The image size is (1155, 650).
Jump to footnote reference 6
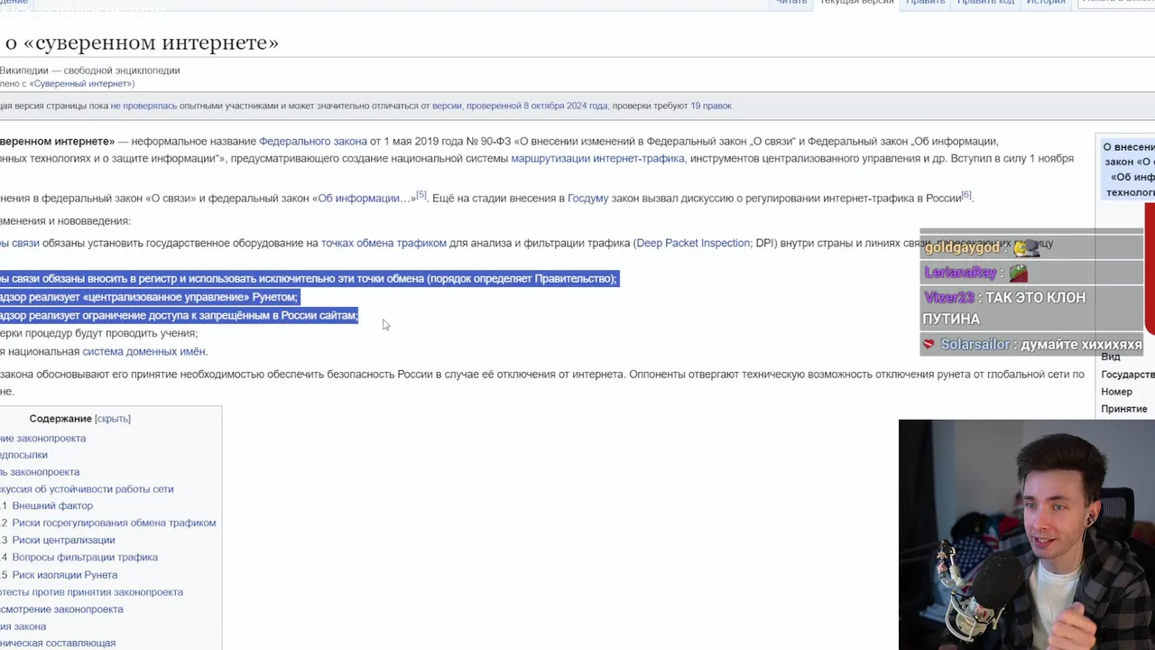point(966,194)
